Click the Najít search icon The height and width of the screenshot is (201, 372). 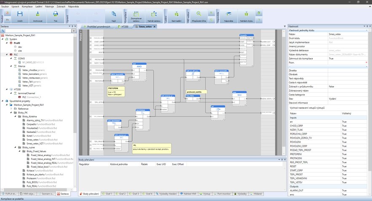[x=114, y=16]
